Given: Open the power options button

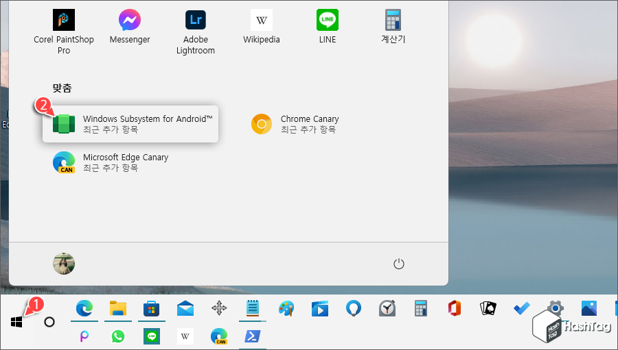Looking at the screenshot, I should coord(399,264).
